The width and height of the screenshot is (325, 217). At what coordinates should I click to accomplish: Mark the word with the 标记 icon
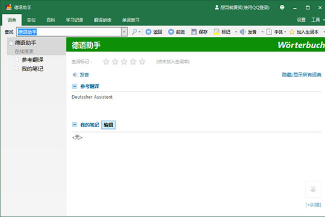[217, 32]
